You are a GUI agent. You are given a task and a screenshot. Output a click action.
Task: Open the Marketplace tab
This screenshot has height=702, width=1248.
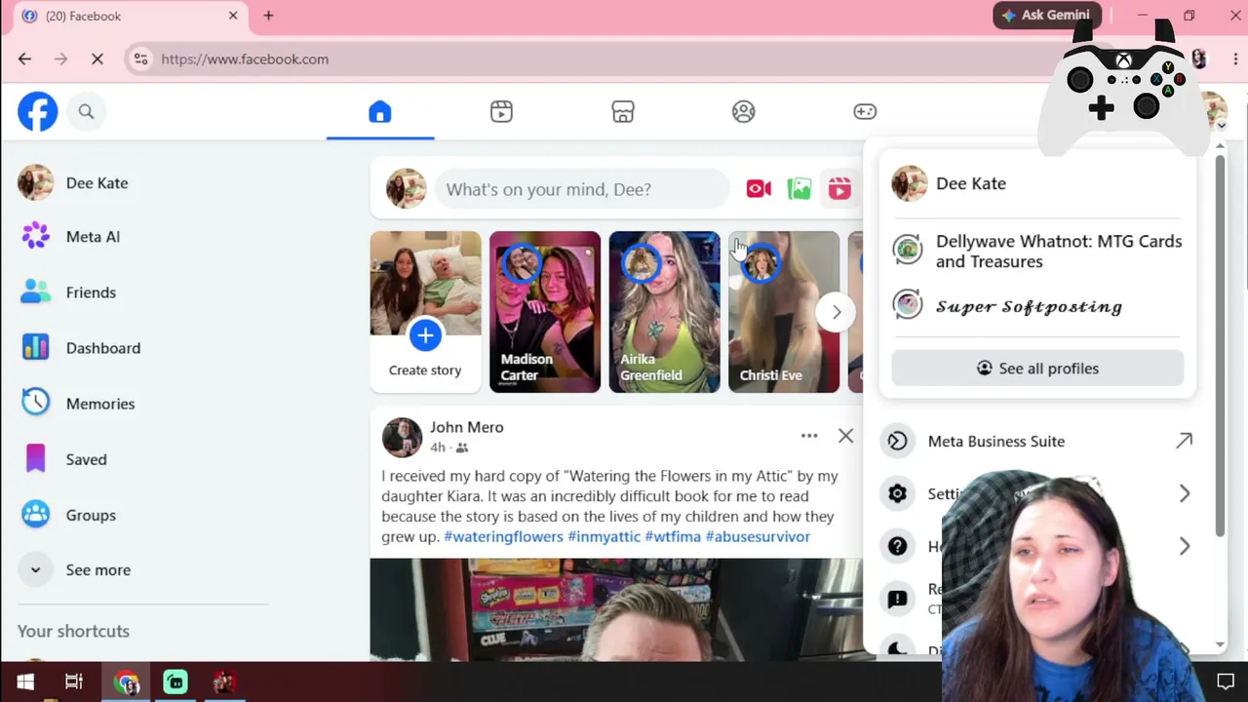coord(623,112)
